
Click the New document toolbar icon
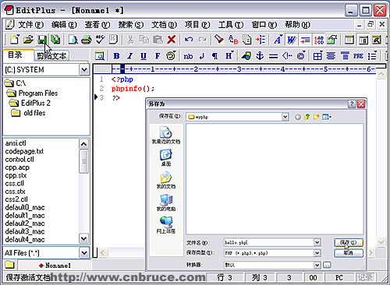pyautogui.click(x=15, y=40)
